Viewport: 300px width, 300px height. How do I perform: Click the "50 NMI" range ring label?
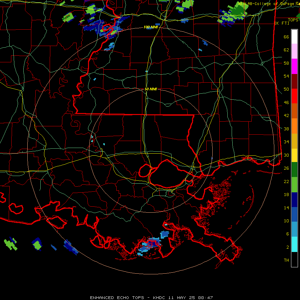point(151,89)
